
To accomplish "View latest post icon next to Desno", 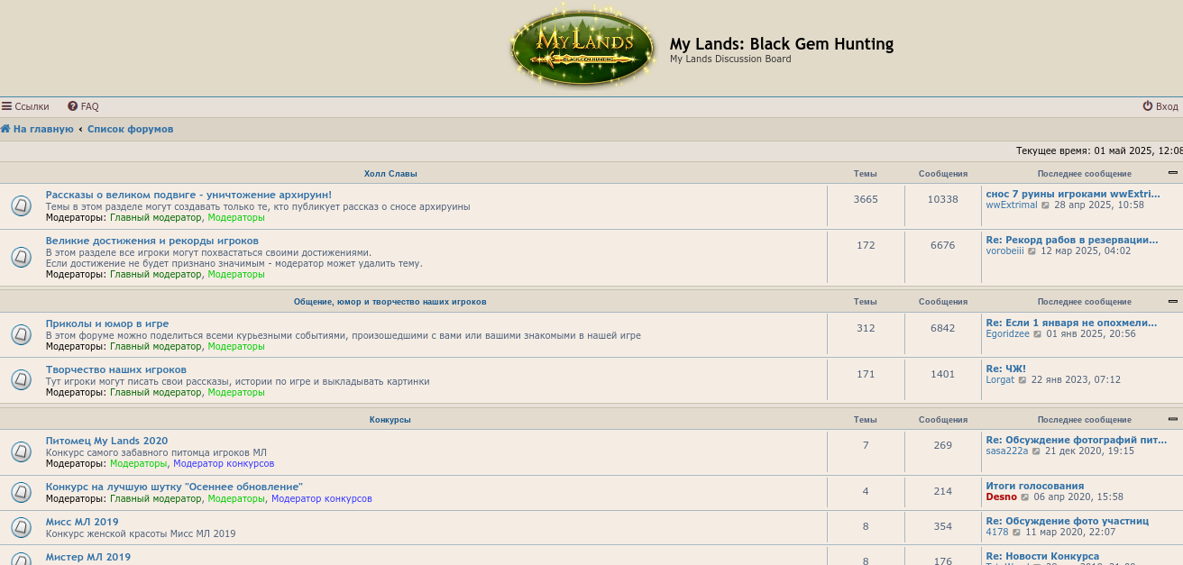I will [1024, 497].
